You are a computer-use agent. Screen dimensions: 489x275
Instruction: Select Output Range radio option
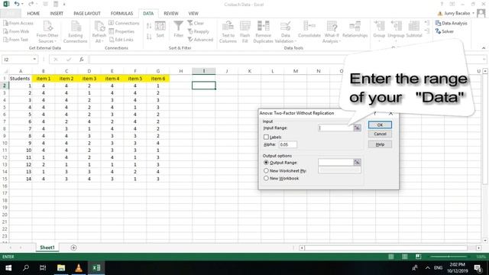point(266,163)
